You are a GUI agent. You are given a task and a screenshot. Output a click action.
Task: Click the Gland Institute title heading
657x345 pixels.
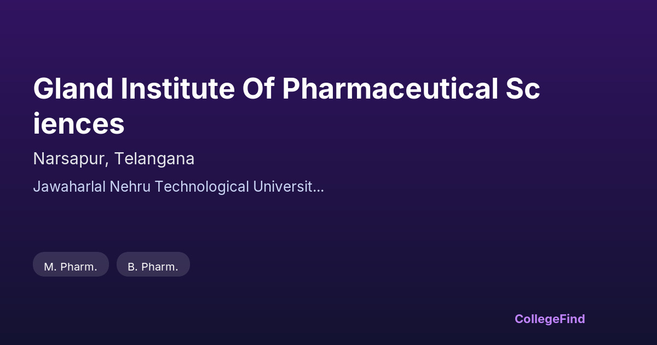(286, 89)
